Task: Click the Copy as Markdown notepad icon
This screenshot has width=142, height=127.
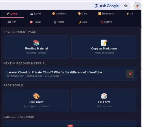Action: (x=104, y=43)
